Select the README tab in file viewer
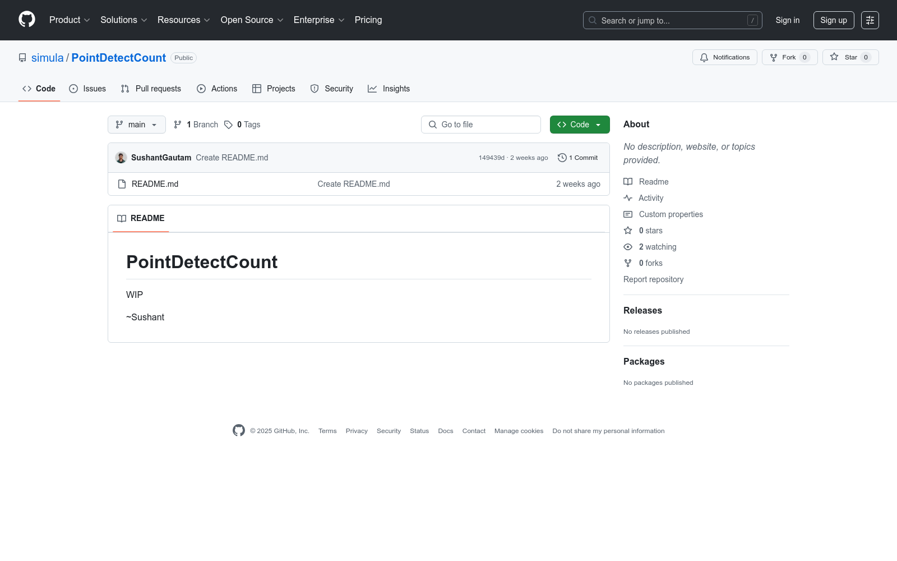Image resolution: width=897 pixels, height=561 pixels. pos(141,218)
